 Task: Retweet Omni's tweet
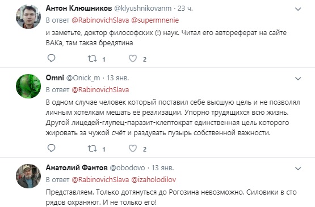93,149
